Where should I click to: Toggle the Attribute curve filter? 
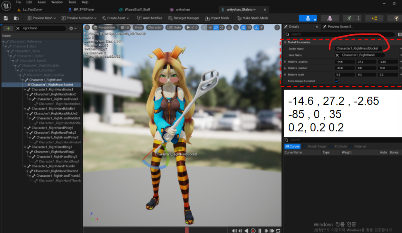(x=338, y=147)
